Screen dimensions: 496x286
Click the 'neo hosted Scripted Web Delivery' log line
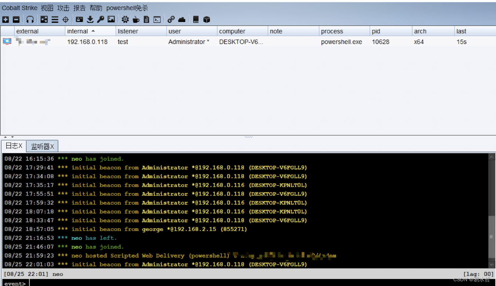point(170,256)
